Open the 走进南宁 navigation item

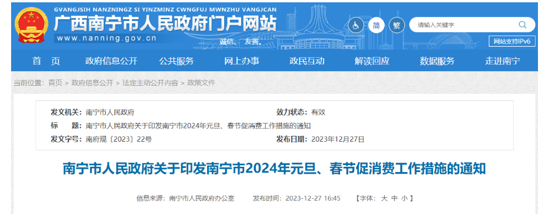click(502, 61)
